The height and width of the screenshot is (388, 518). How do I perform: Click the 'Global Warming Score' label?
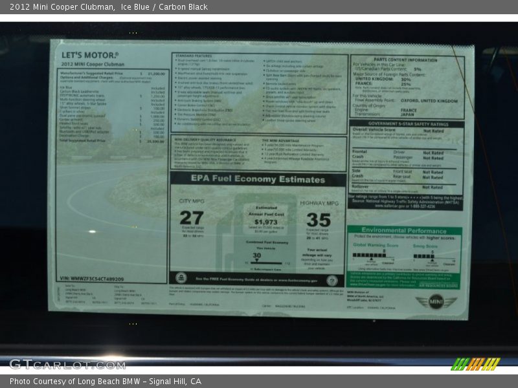point(376,245)
